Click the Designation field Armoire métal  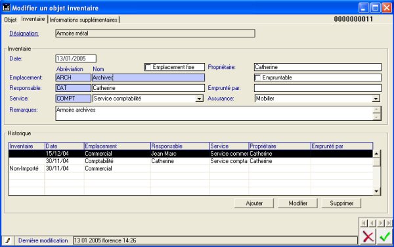pyautogui.click(x=155, y=34)
